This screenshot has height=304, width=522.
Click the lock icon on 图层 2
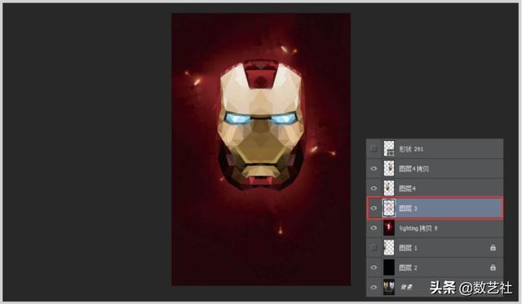coord(493,267)
